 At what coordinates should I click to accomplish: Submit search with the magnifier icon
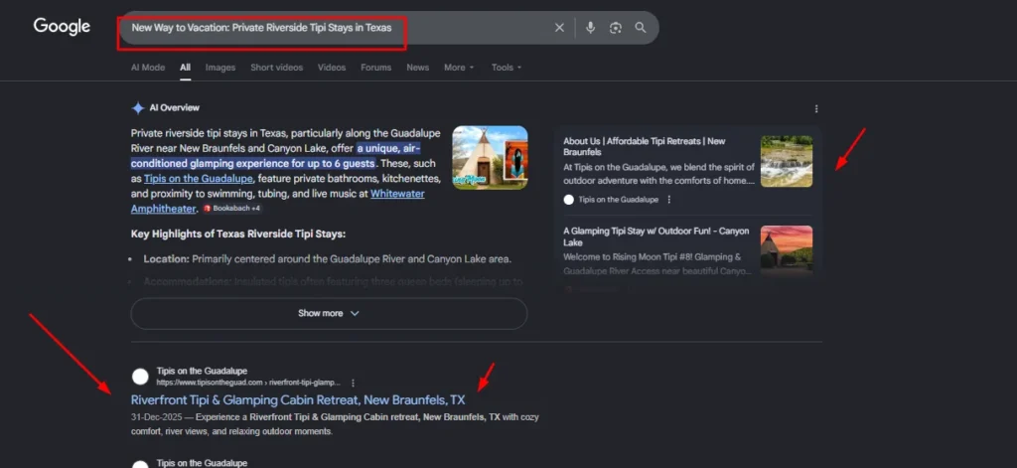pyautogui.click(x=641, y=27)
